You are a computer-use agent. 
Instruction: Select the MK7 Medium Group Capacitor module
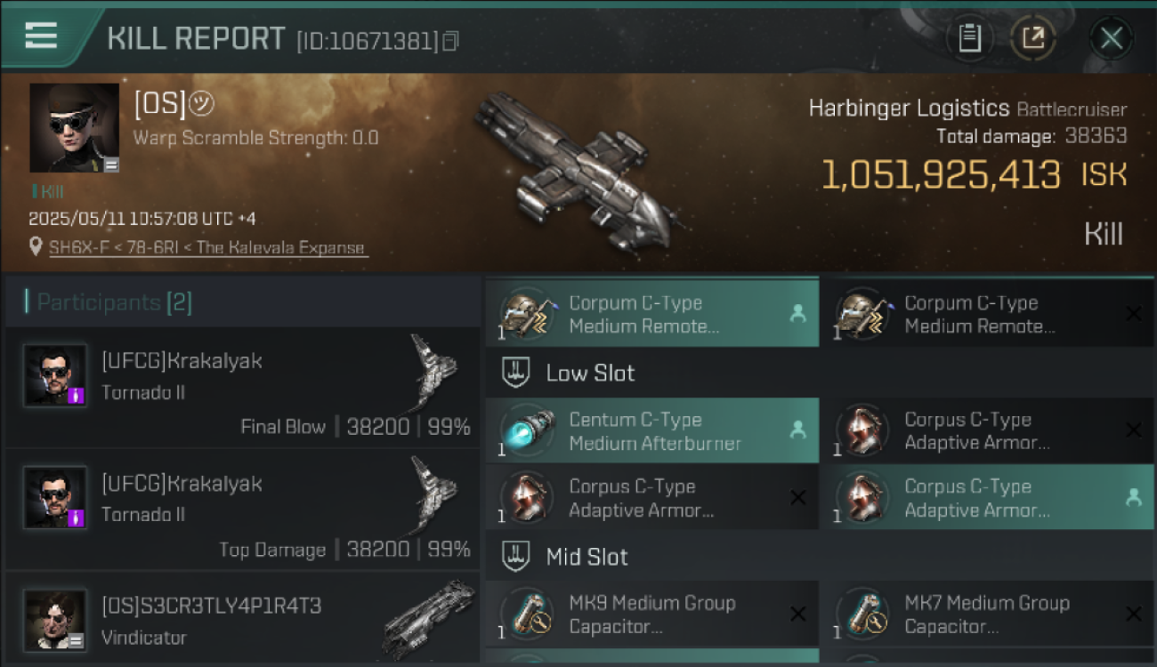[x=987, y=614]
